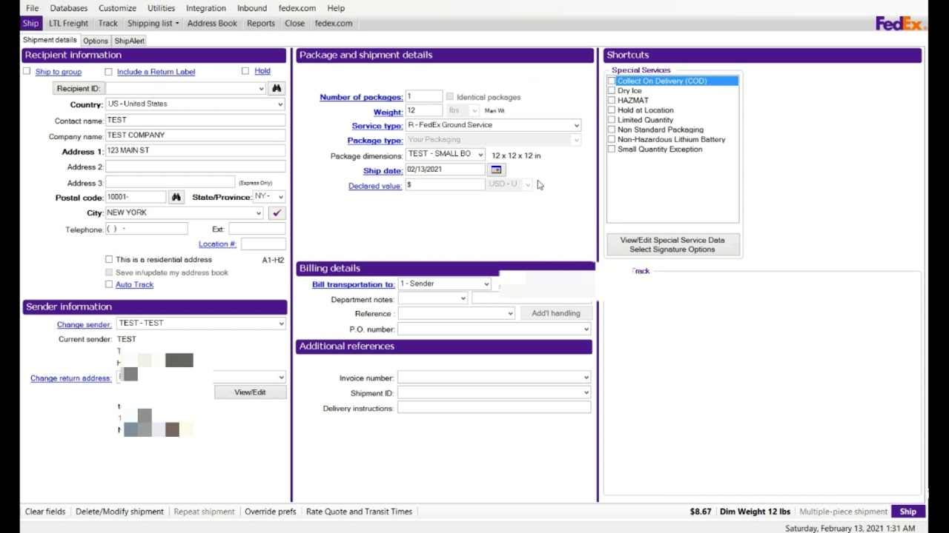Screen dimensions: 949x533
Task: Click the Delivery instructions field
Action: coord(495,408)
